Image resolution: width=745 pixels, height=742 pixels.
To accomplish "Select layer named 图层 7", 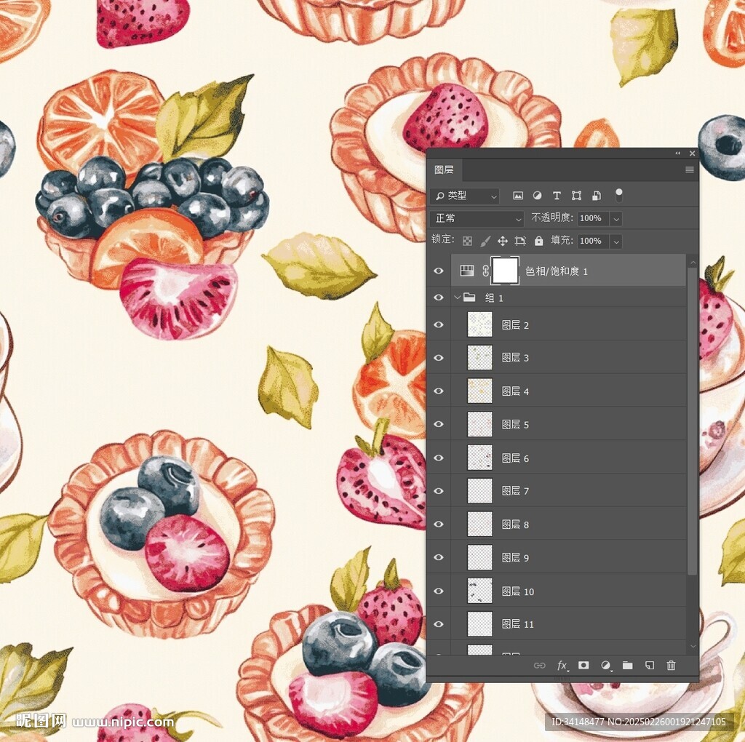I will 515,491.
